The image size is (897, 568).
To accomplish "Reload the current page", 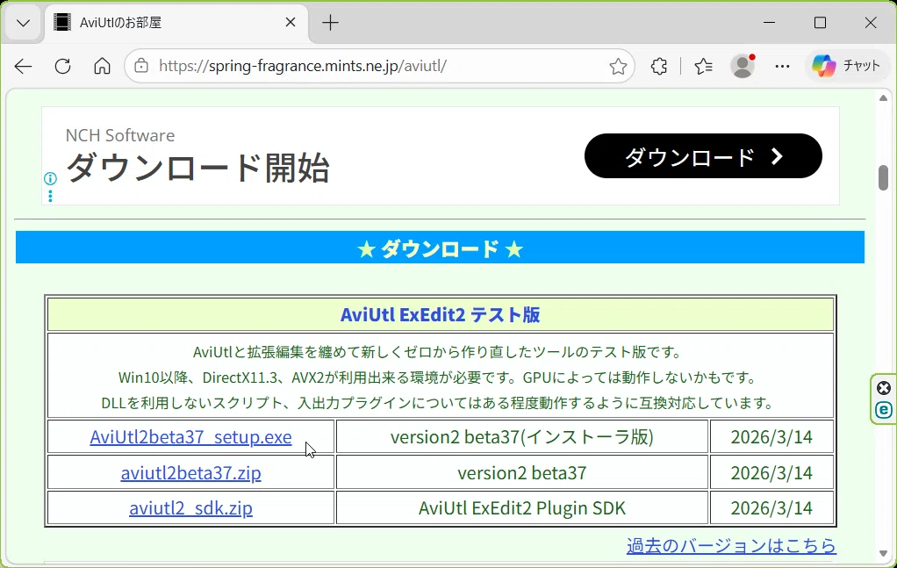I will (63, 67).
